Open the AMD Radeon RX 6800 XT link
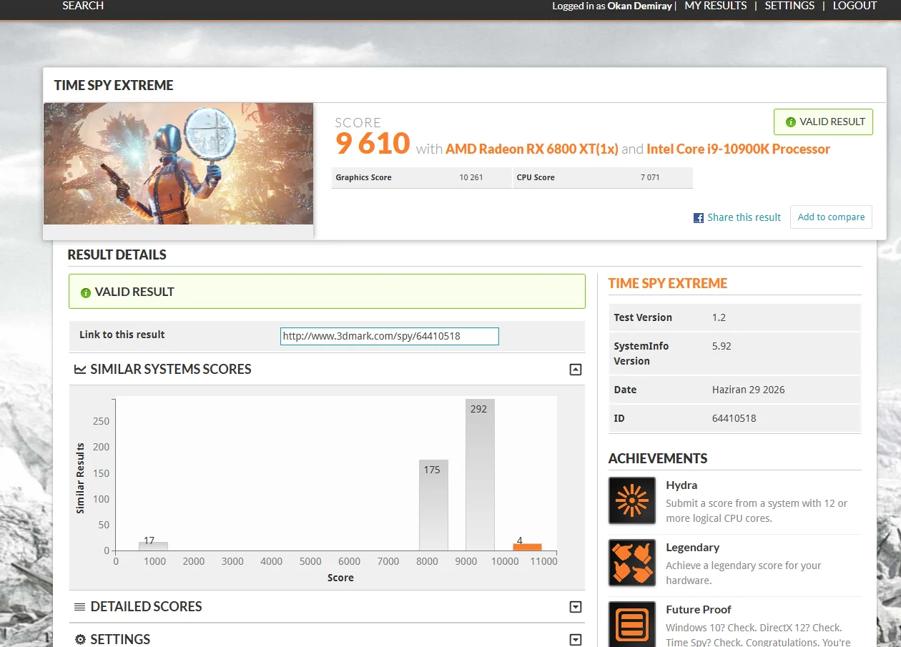Viewport: 901px width, 647px height. click(531, 149)
